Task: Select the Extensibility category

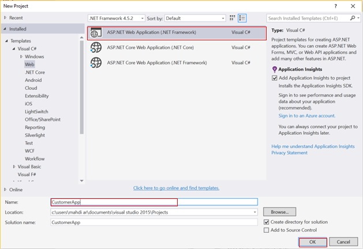Action: tap(37, 96)
